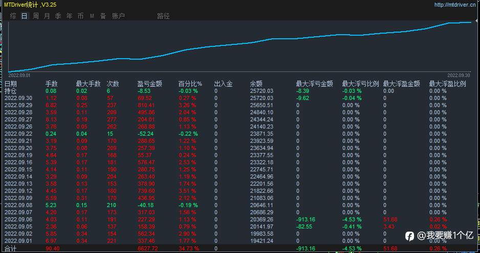Switch to the 综 summary tab
The height and width of the screenshot is (253, 480).
[x=13, y=16]
